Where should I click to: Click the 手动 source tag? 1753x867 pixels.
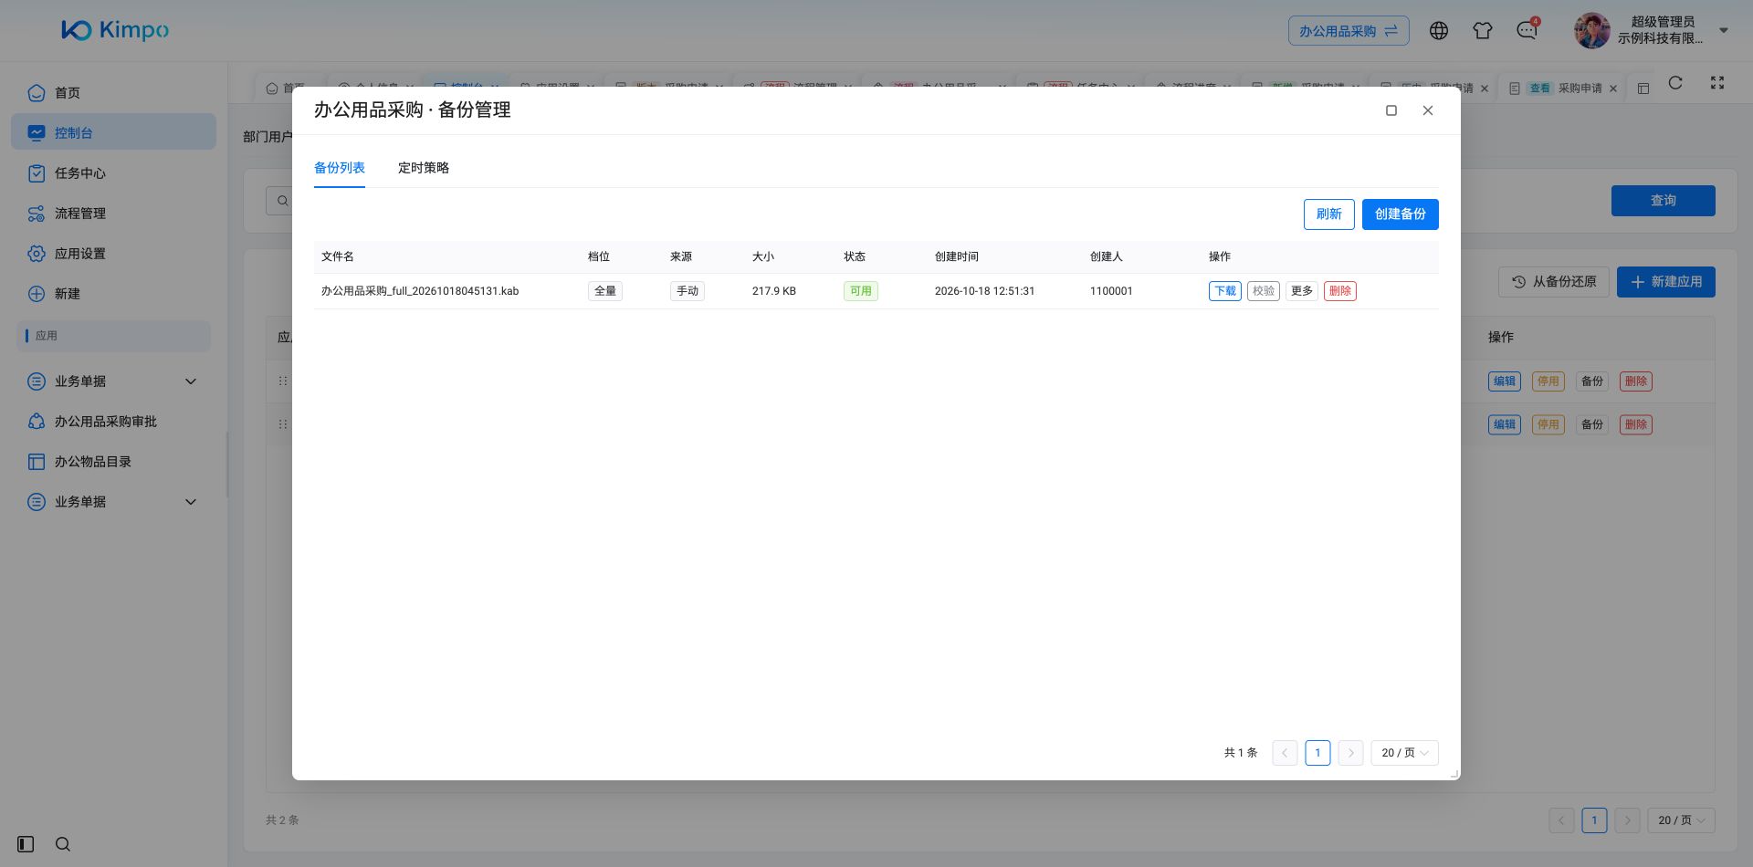point(688,291)
